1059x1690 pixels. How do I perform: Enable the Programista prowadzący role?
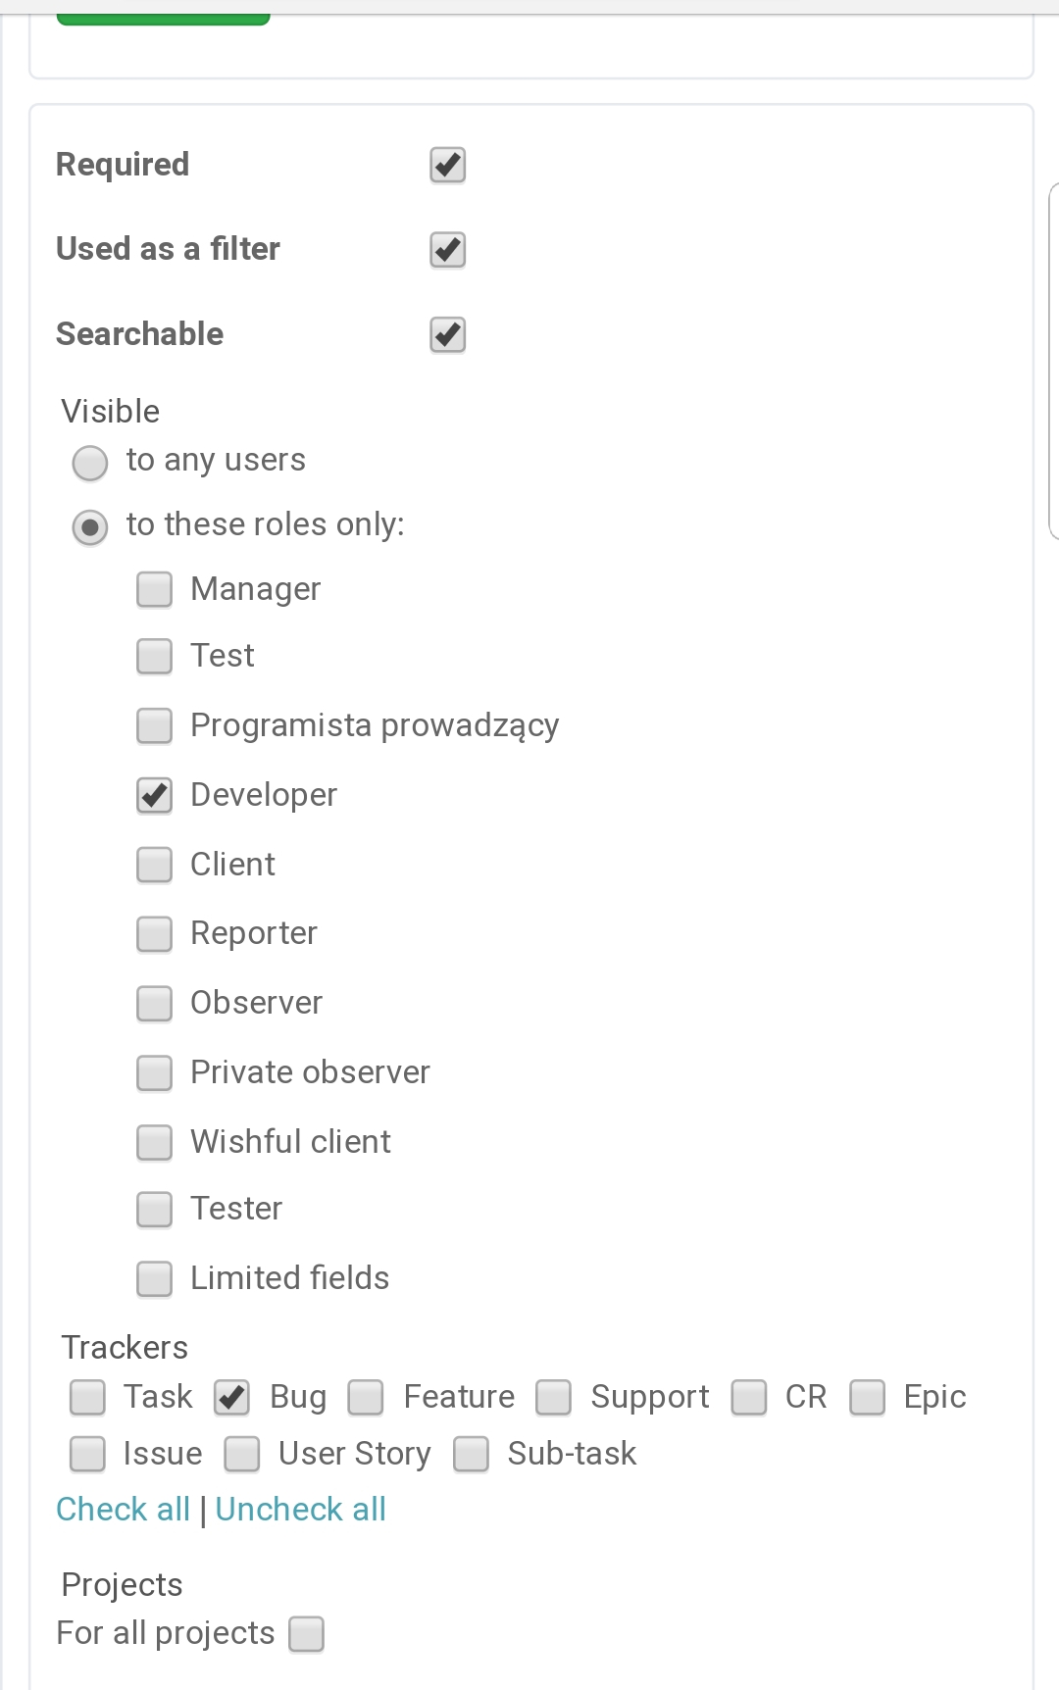point(154,726)
